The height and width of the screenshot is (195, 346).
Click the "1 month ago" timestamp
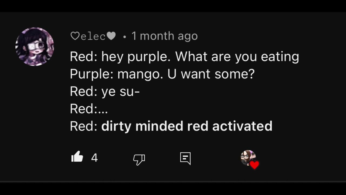click(x=164, y=36)
